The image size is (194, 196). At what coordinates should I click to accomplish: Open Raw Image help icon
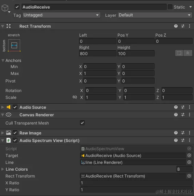(x=176, y=133)
